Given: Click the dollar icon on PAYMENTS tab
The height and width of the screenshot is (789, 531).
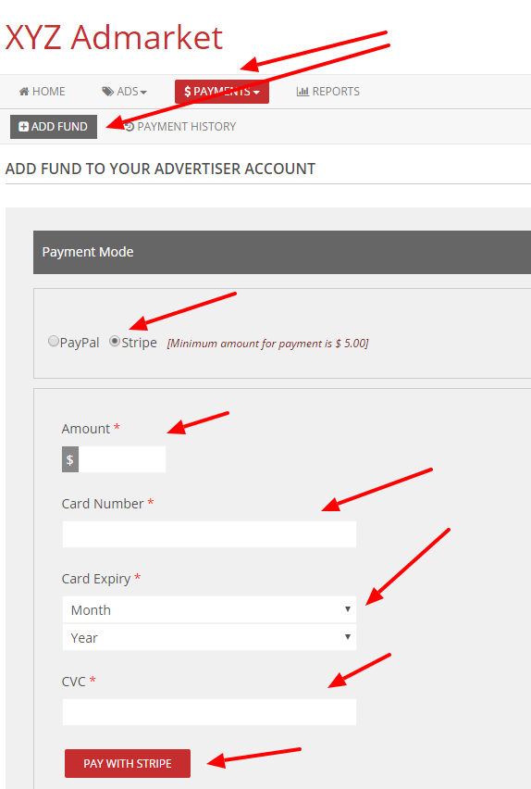Looking at the screenshot, I should [x=188, y=92].
